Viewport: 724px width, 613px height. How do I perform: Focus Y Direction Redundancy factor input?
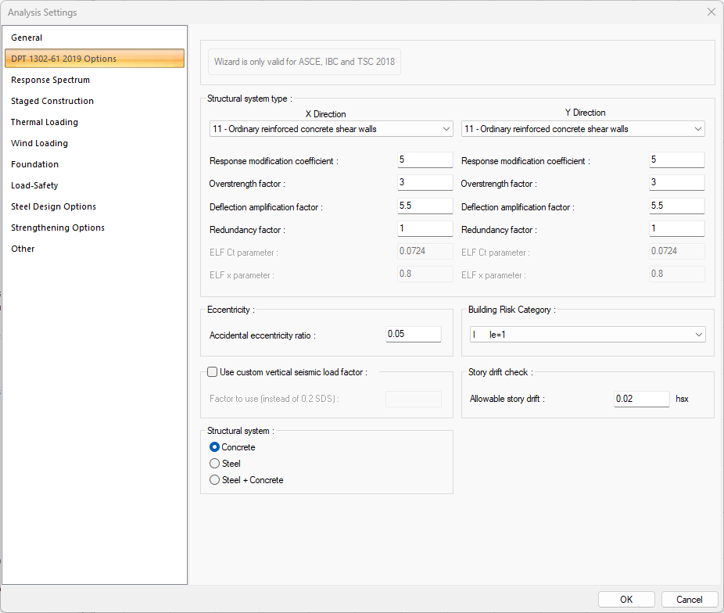[676, 229]
